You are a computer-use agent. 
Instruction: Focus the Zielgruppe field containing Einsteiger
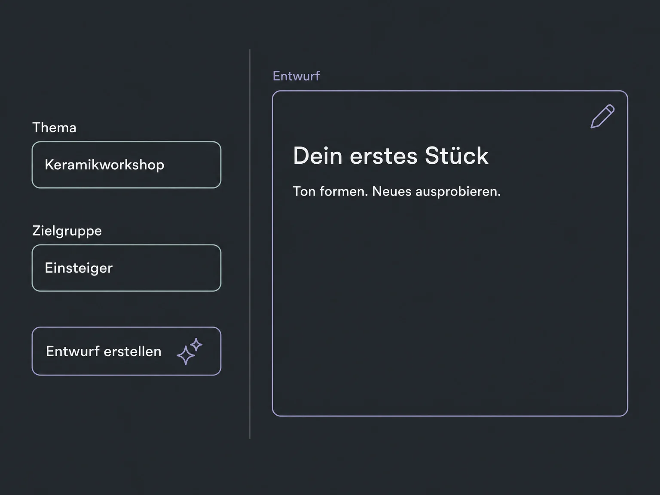[126, 268]
